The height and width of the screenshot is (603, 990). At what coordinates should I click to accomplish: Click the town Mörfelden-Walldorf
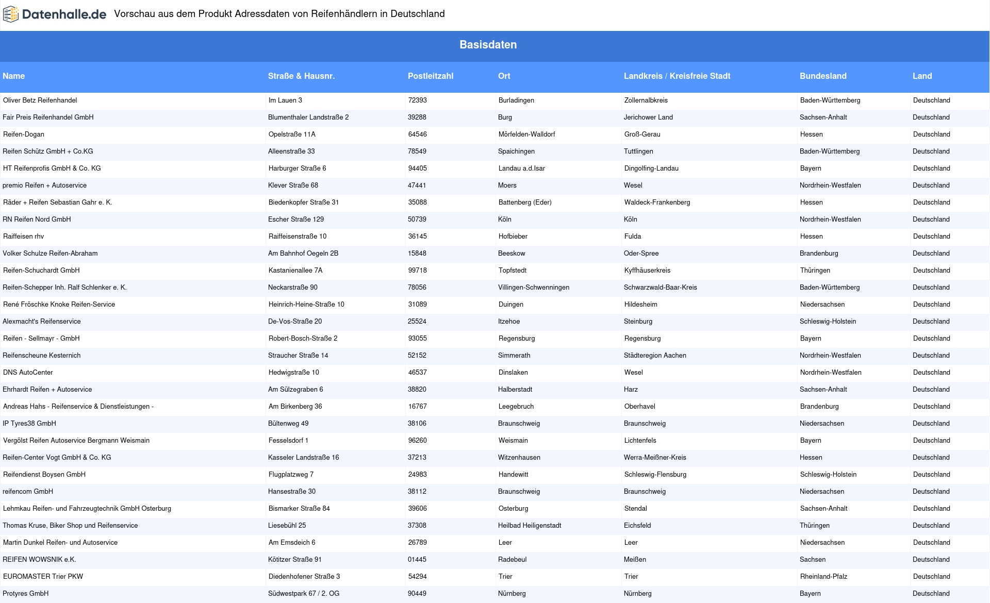527,134
